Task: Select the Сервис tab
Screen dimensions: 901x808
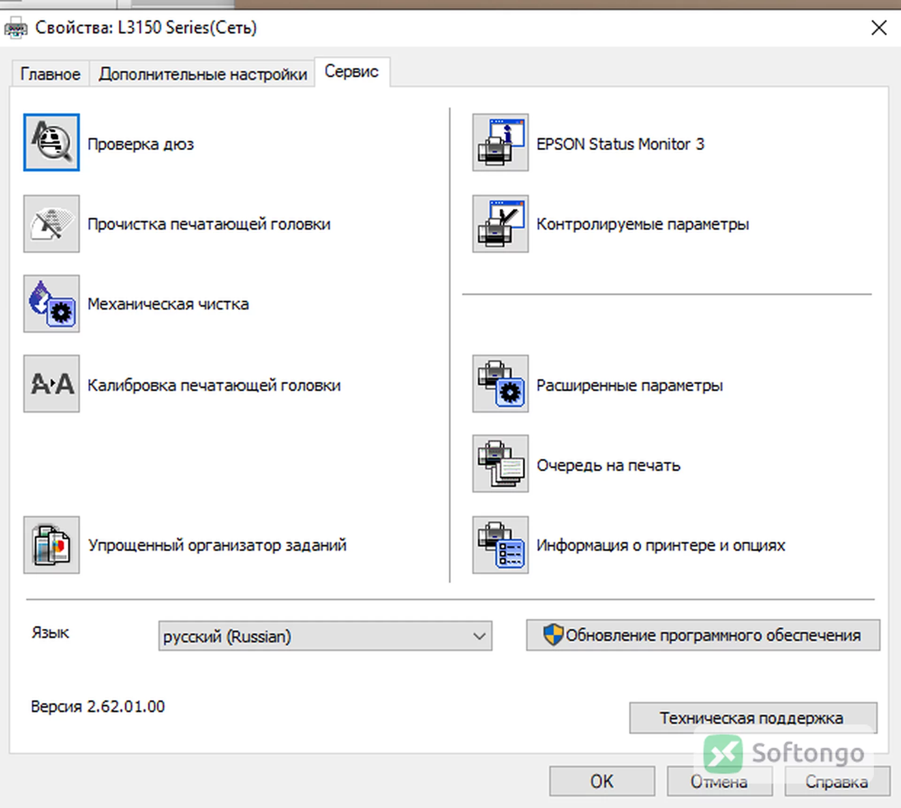Action: (351, 72)
